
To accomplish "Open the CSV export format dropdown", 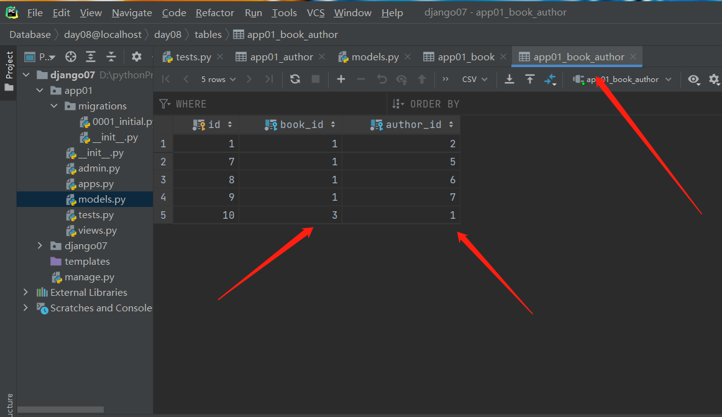I will click(474, 80).
